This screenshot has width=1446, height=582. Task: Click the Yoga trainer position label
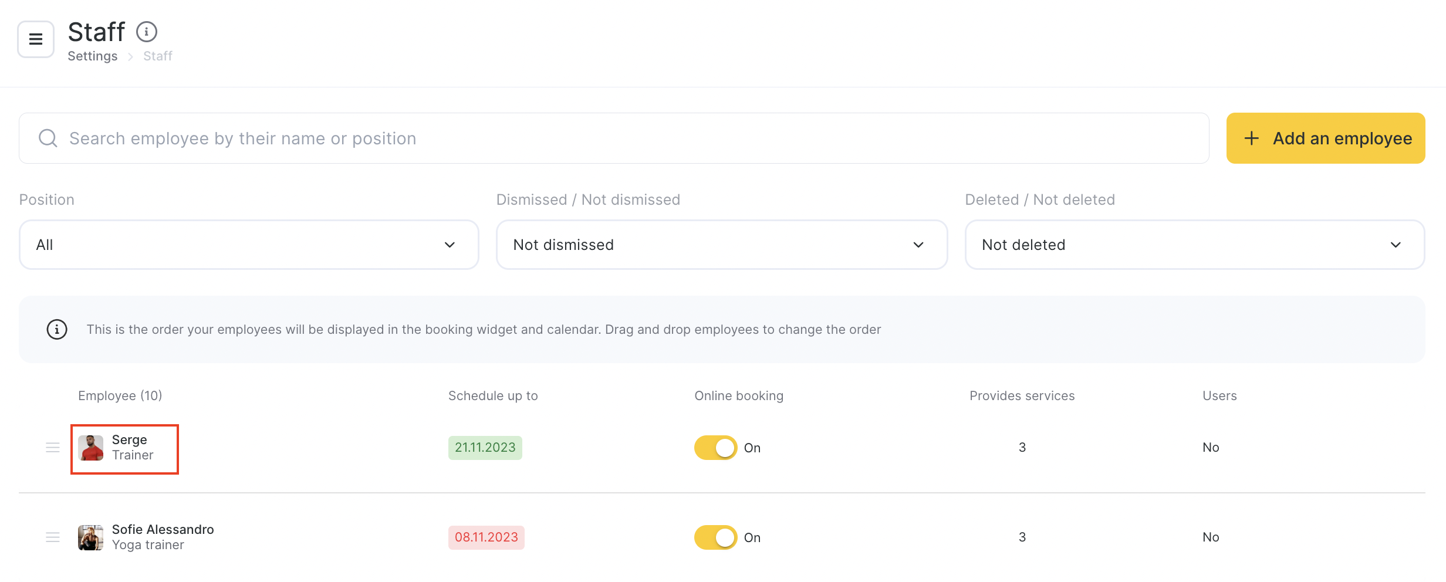(x=148, y=545)
